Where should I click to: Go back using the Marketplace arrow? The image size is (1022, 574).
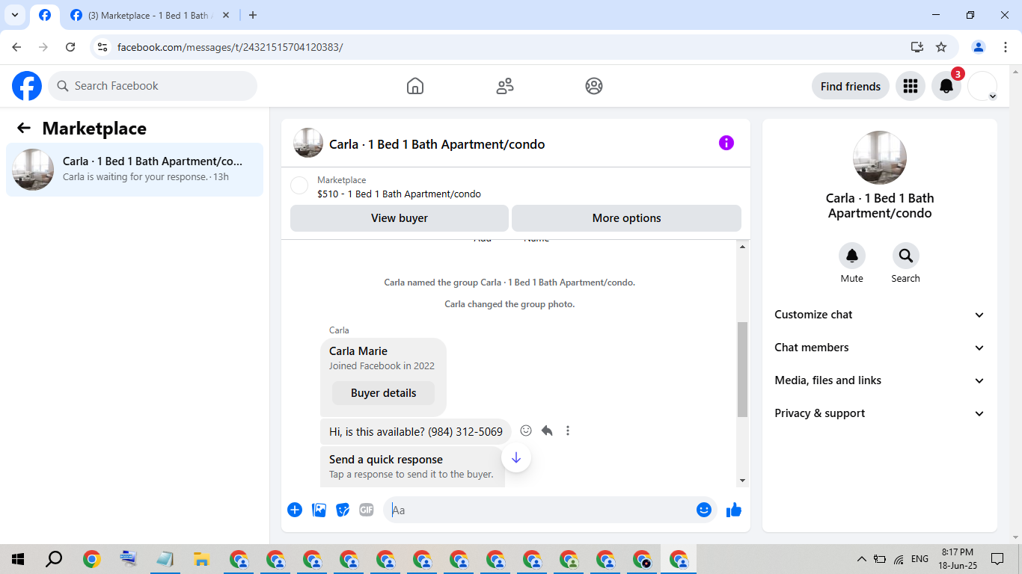[x=24, y=128]
